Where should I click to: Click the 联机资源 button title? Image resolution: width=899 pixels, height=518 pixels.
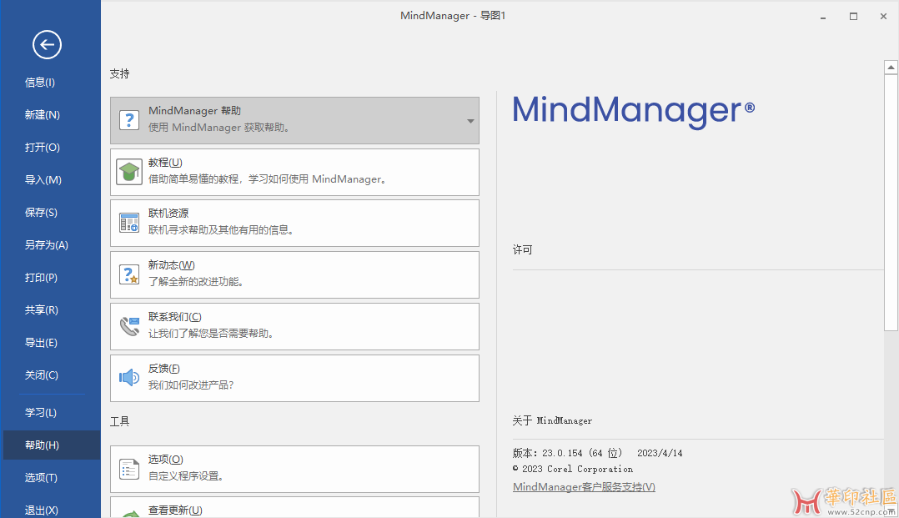coord(168,213)
